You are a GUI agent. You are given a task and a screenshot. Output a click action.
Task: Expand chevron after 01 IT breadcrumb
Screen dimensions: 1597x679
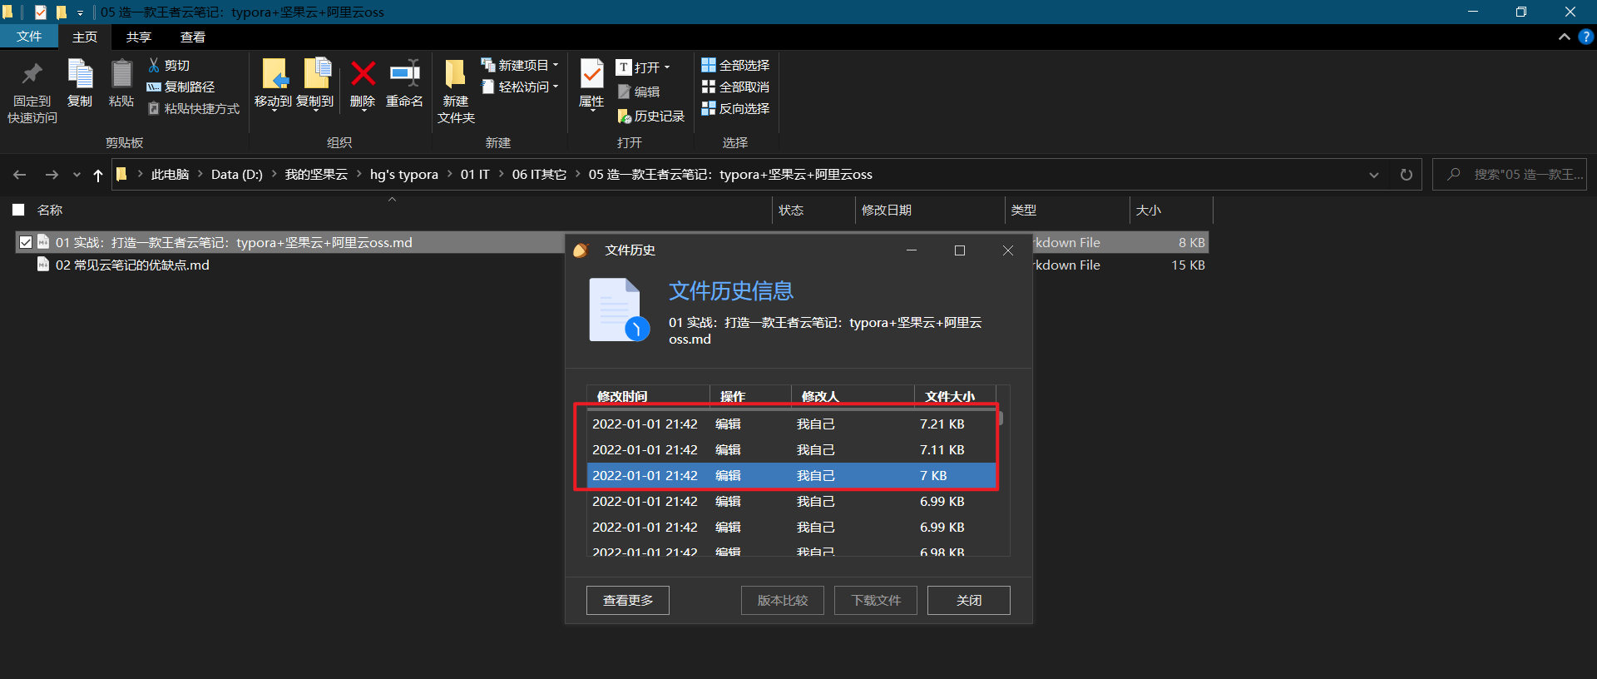pos(501,175)
